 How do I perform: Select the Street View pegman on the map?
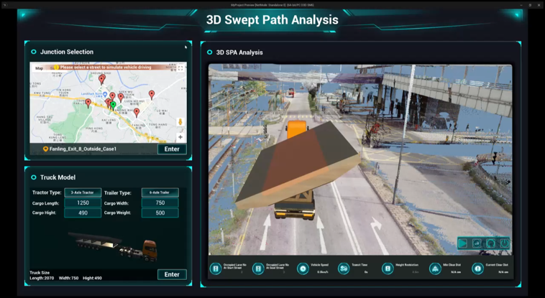click(180, 122)
